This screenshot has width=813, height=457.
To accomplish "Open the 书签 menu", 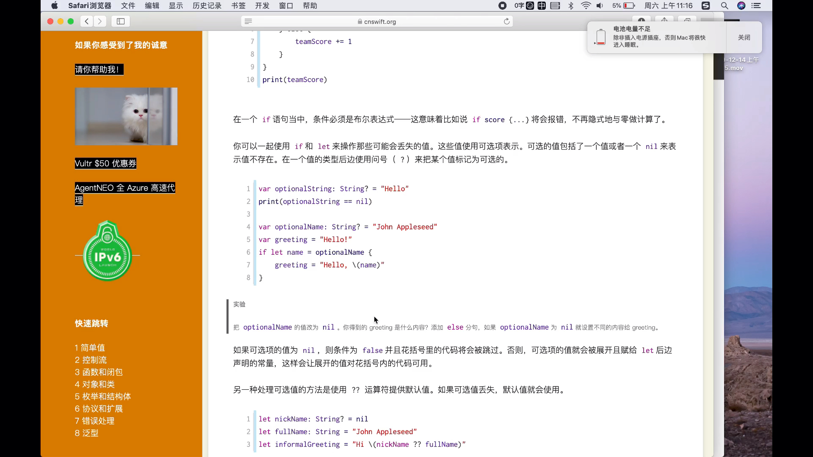I will click(238, 6).
